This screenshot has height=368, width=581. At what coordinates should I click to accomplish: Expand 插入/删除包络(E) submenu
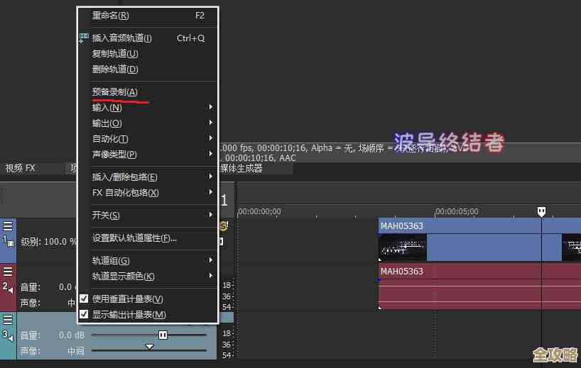(148, 177)
